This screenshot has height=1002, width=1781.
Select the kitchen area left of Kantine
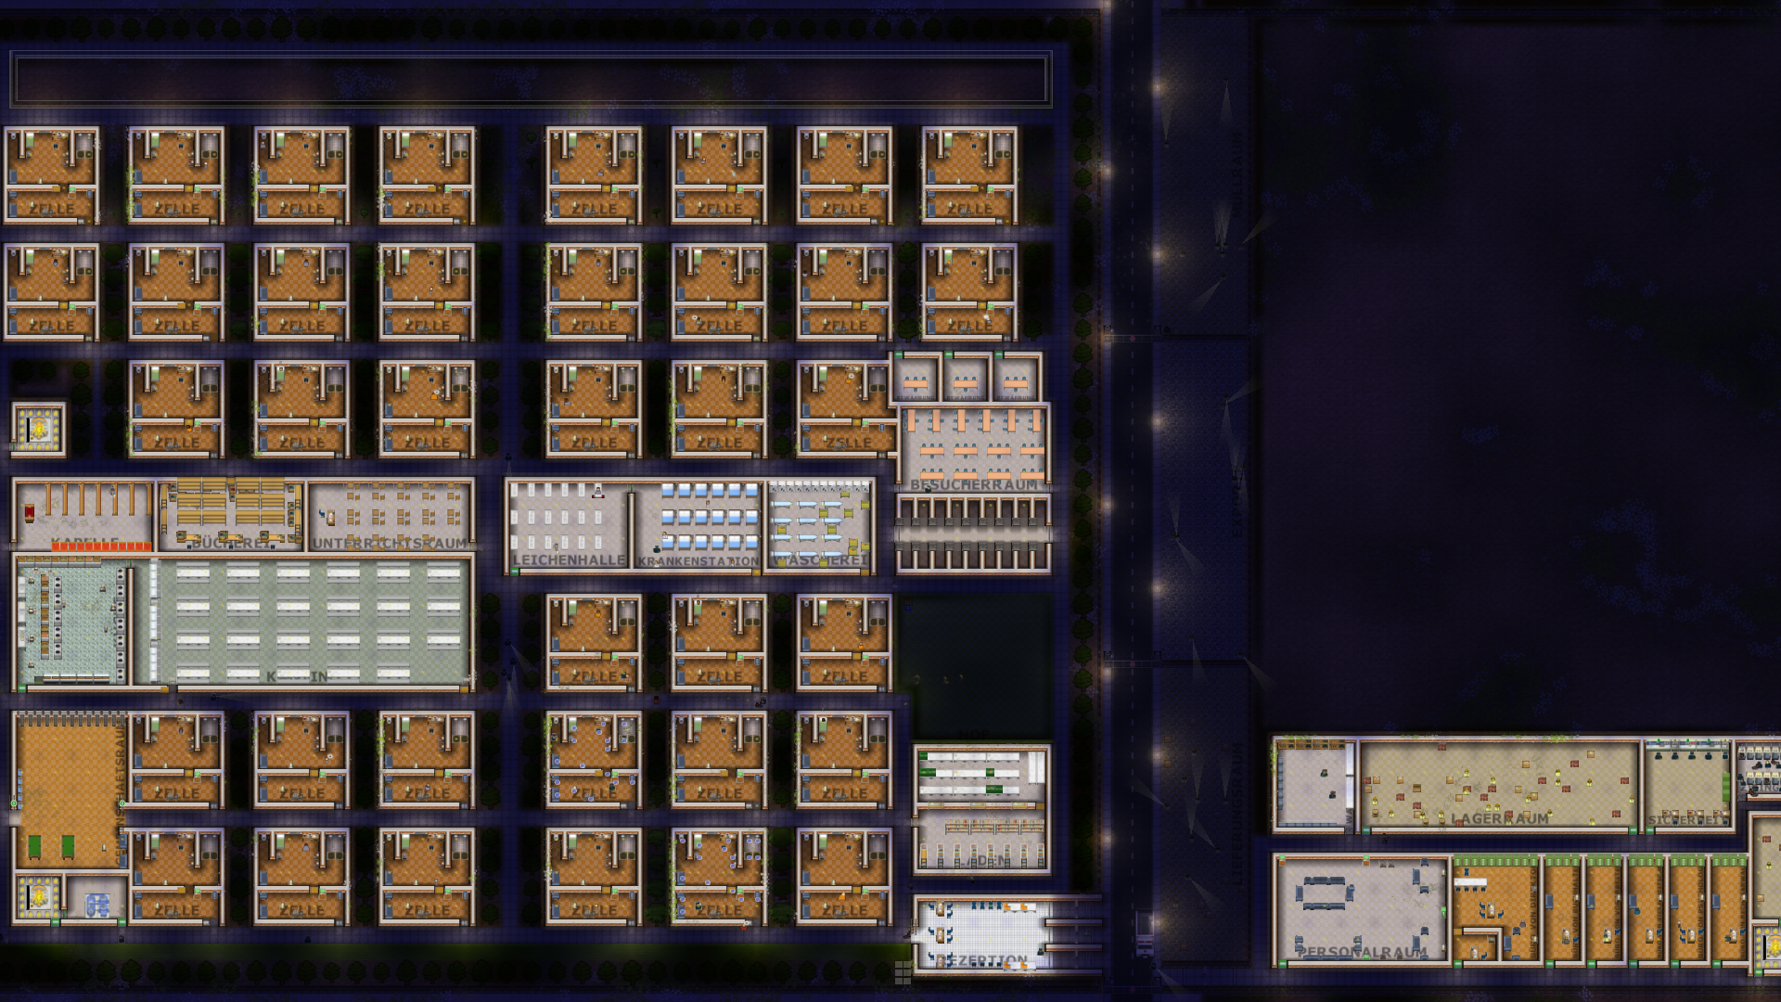click(x=72, y=622)
